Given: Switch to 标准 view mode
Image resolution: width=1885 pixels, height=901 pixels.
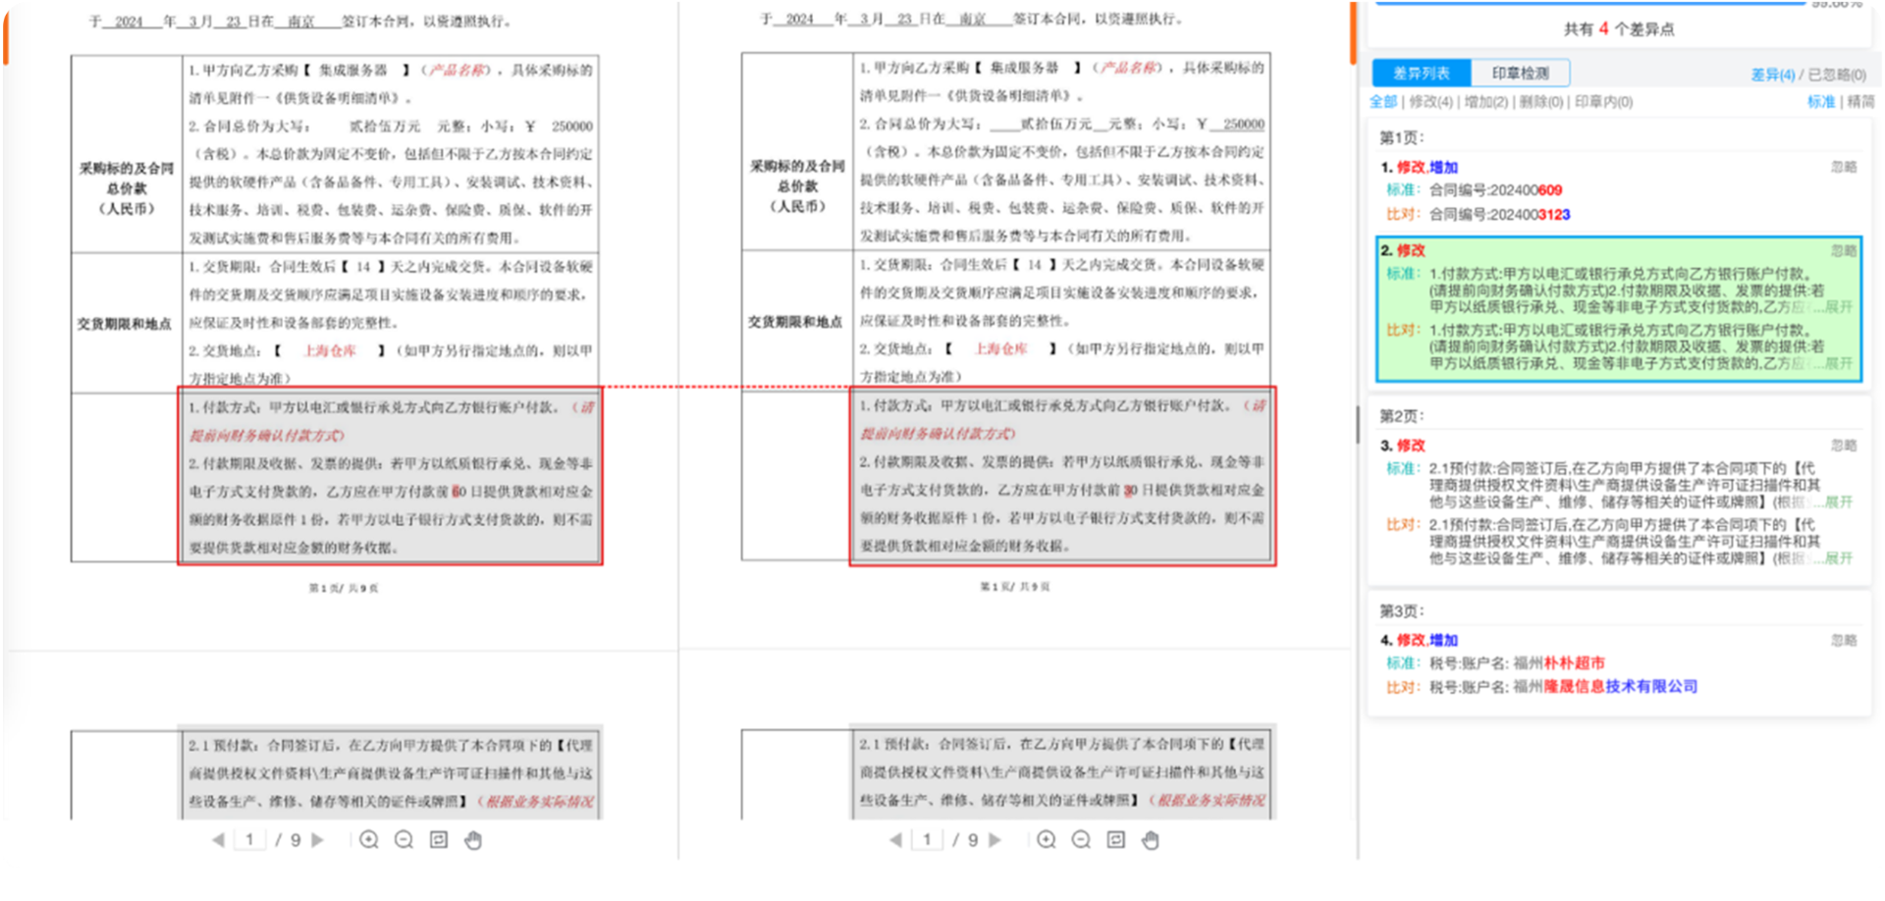Looking at the screenshot, I should [1821, 102].
